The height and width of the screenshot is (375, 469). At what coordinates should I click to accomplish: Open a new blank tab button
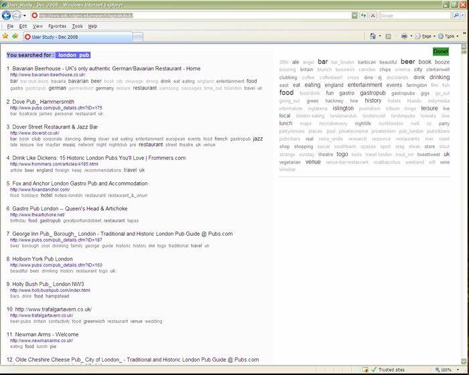pos(137,37)
